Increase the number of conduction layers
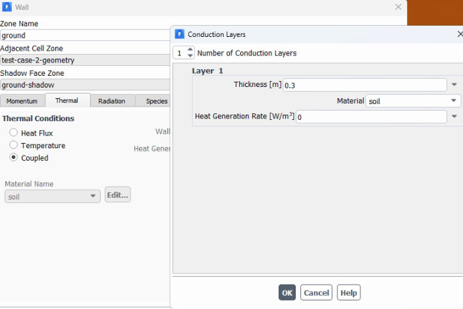 [190, 49]
